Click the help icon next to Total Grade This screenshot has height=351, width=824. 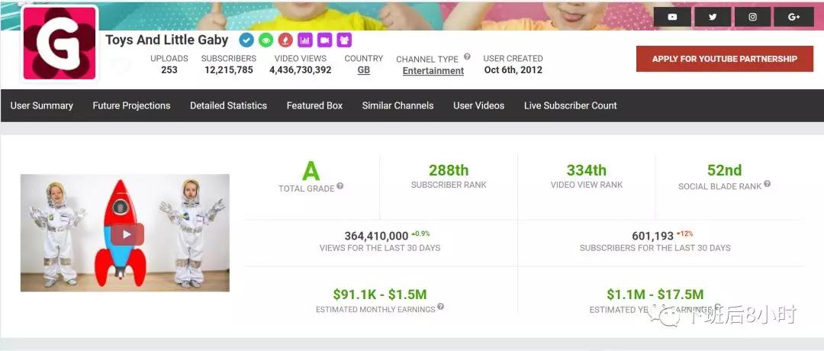(340, 185)
